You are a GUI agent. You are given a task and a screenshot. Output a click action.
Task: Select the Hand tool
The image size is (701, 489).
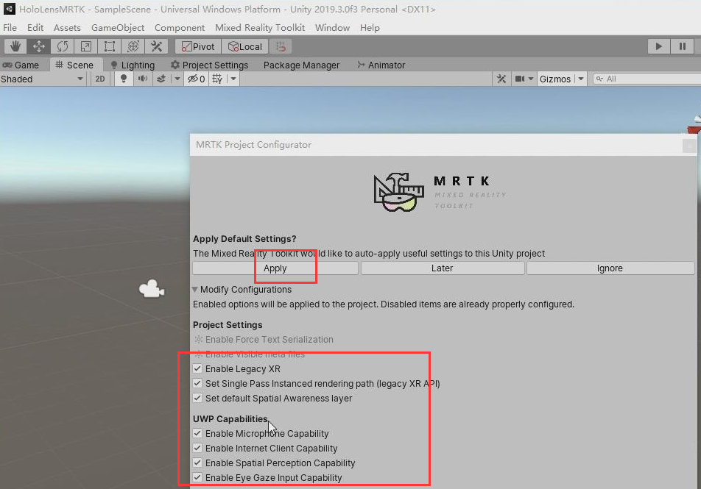click(x=15, y=46)
